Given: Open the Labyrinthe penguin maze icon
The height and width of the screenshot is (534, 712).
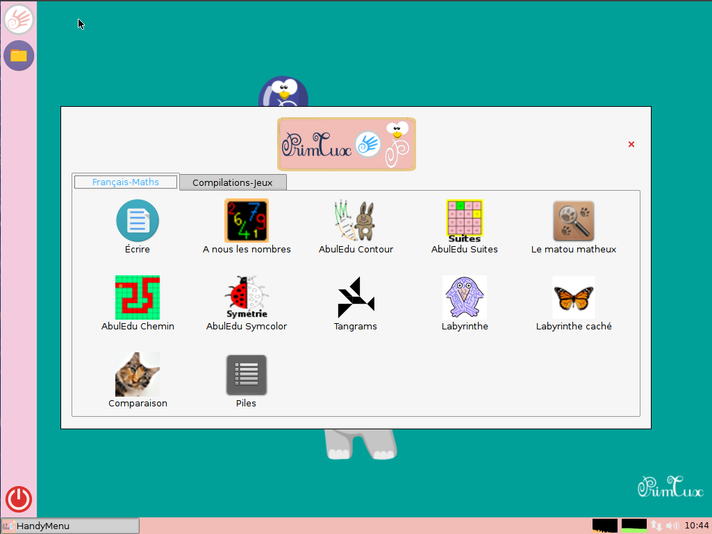Looking at the screenshot, I should 464,298.
